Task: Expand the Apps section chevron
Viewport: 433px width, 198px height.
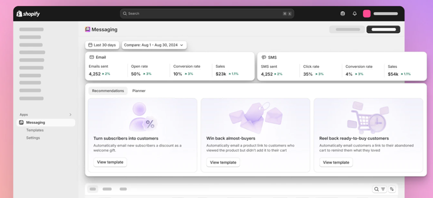Action: pos(70,114)
